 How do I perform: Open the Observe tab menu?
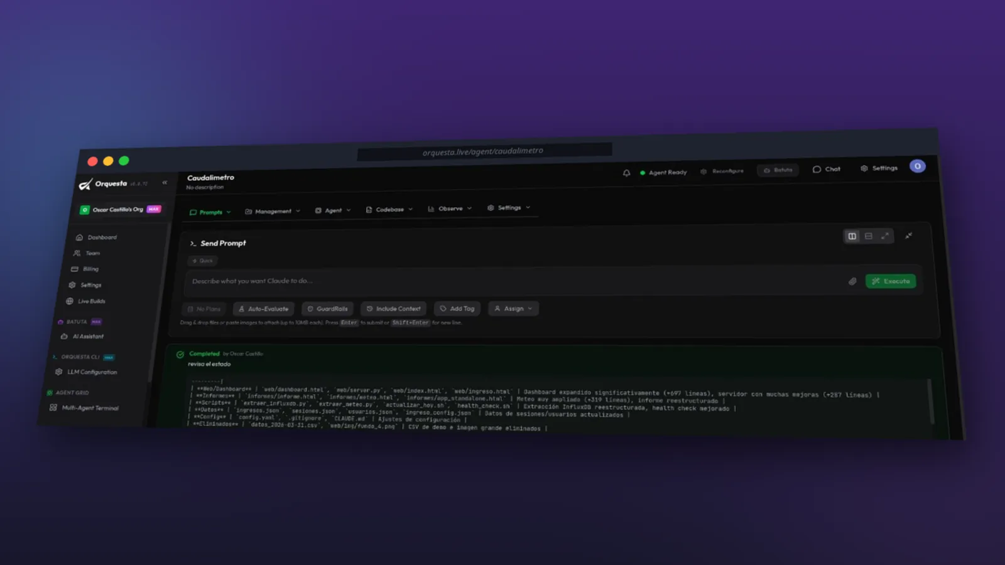[x=450, y=208]
